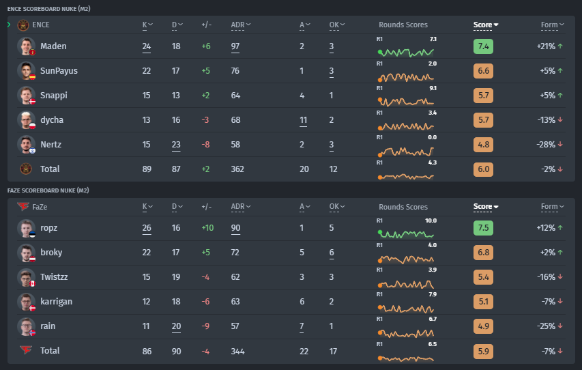582x370 pixels.
Task: Open karrigan's player avatar
Action: [27, 302]
